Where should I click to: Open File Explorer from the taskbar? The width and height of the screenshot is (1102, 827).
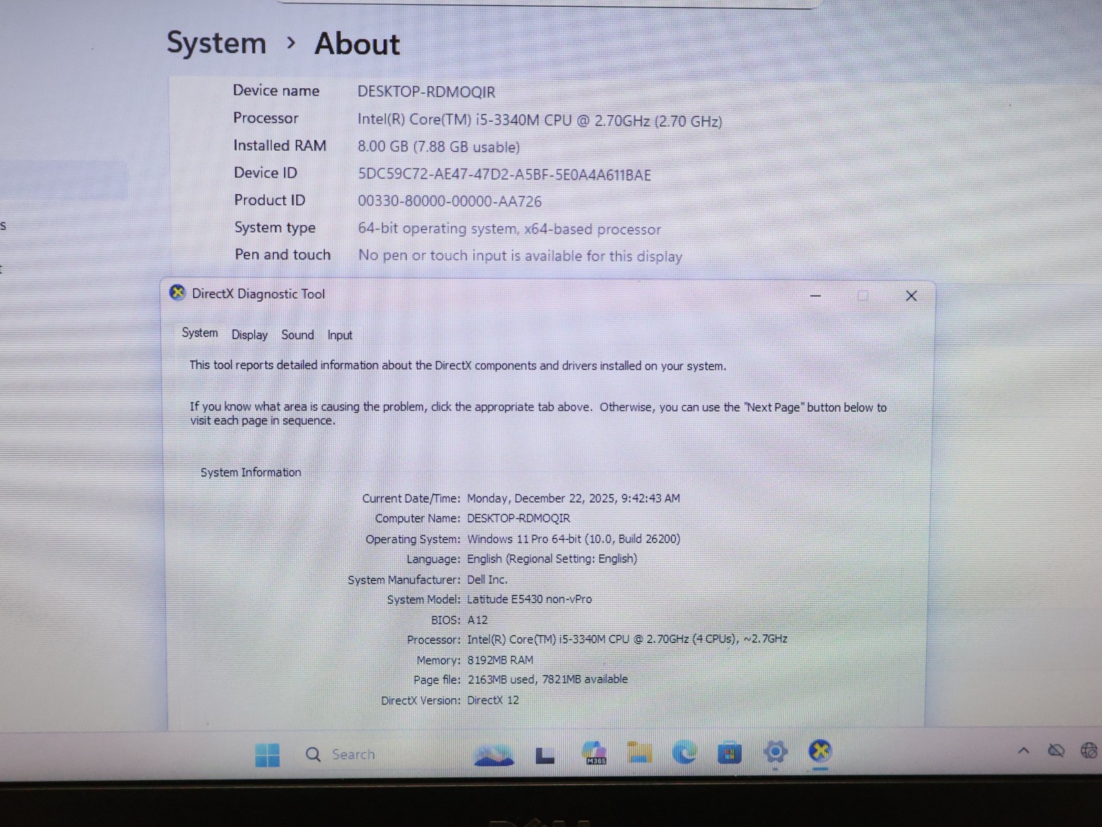click(x=640, y=753)
